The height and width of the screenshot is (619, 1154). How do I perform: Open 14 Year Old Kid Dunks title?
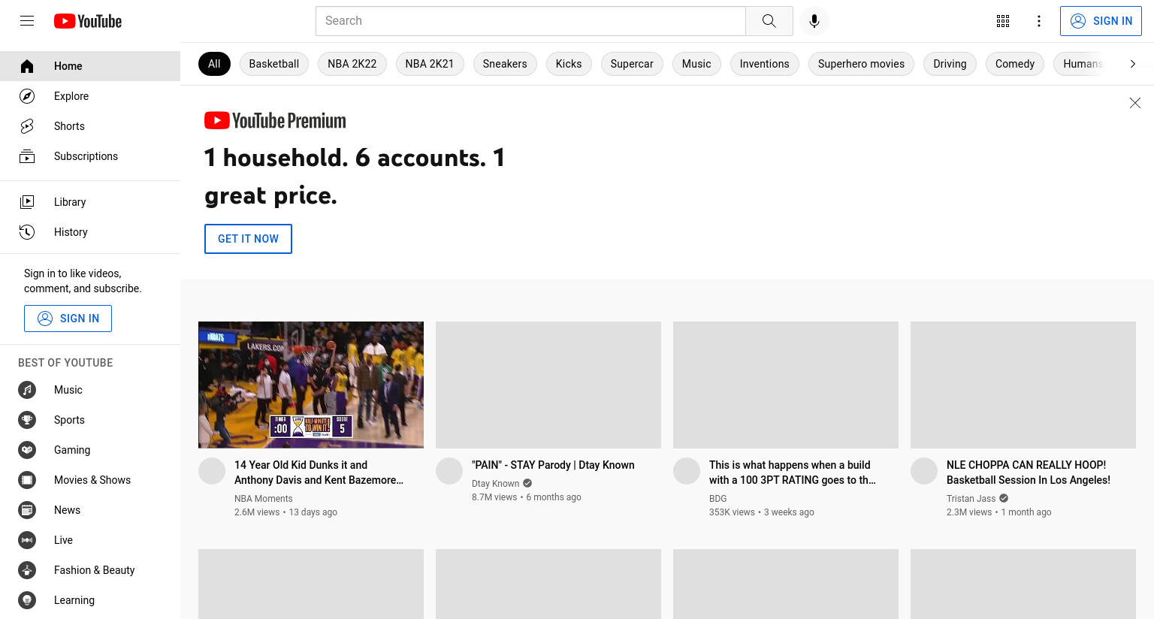tap(319, 473)
